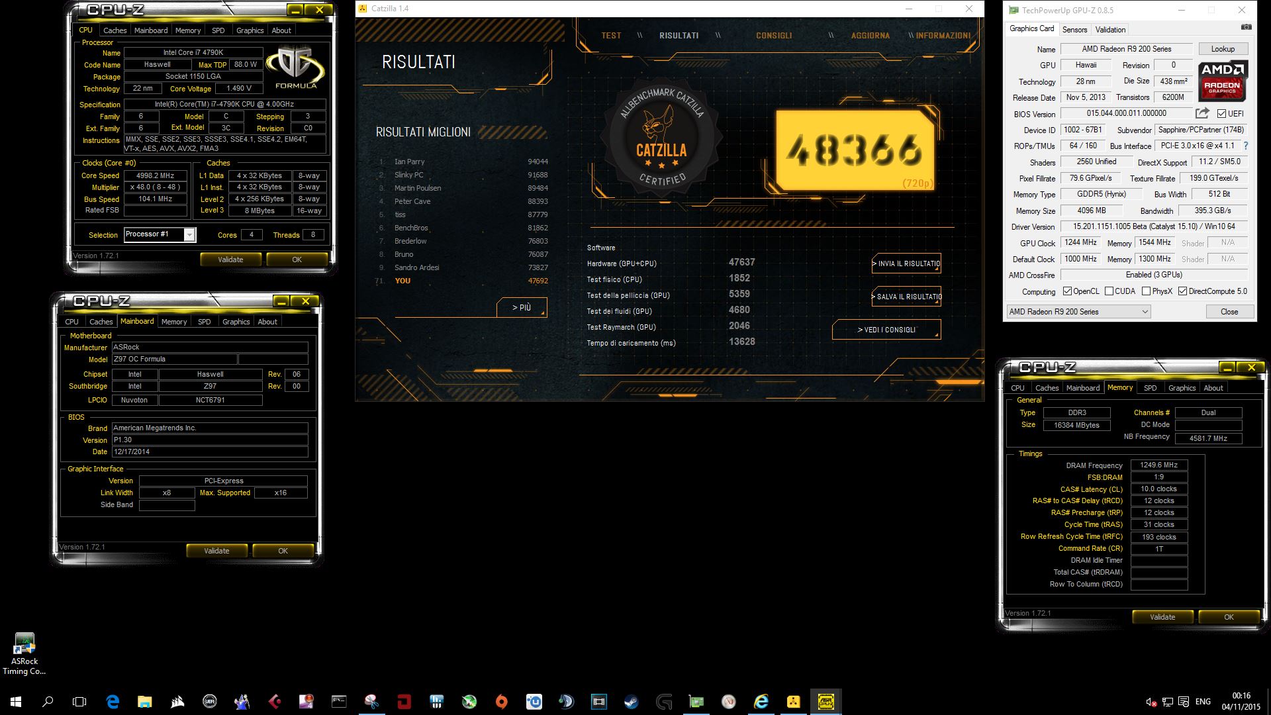Open Caches tab in top-left CPU-Z window
Screen dimensions: 1271x715
[x=115, y=30]
